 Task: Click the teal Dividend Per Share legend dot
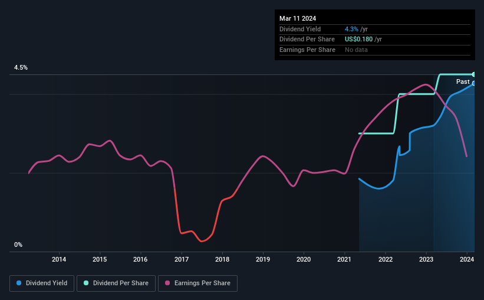pyautogui.click(x=86, y=283)
